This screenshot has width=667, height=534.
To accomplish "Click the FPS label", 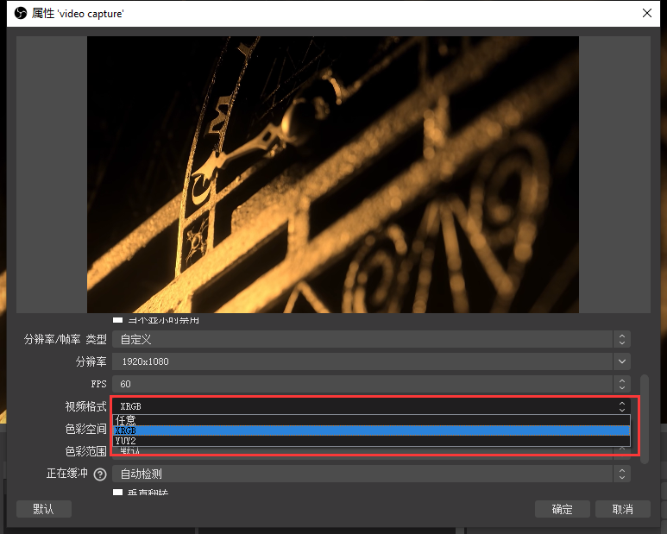I will (98, 384).
